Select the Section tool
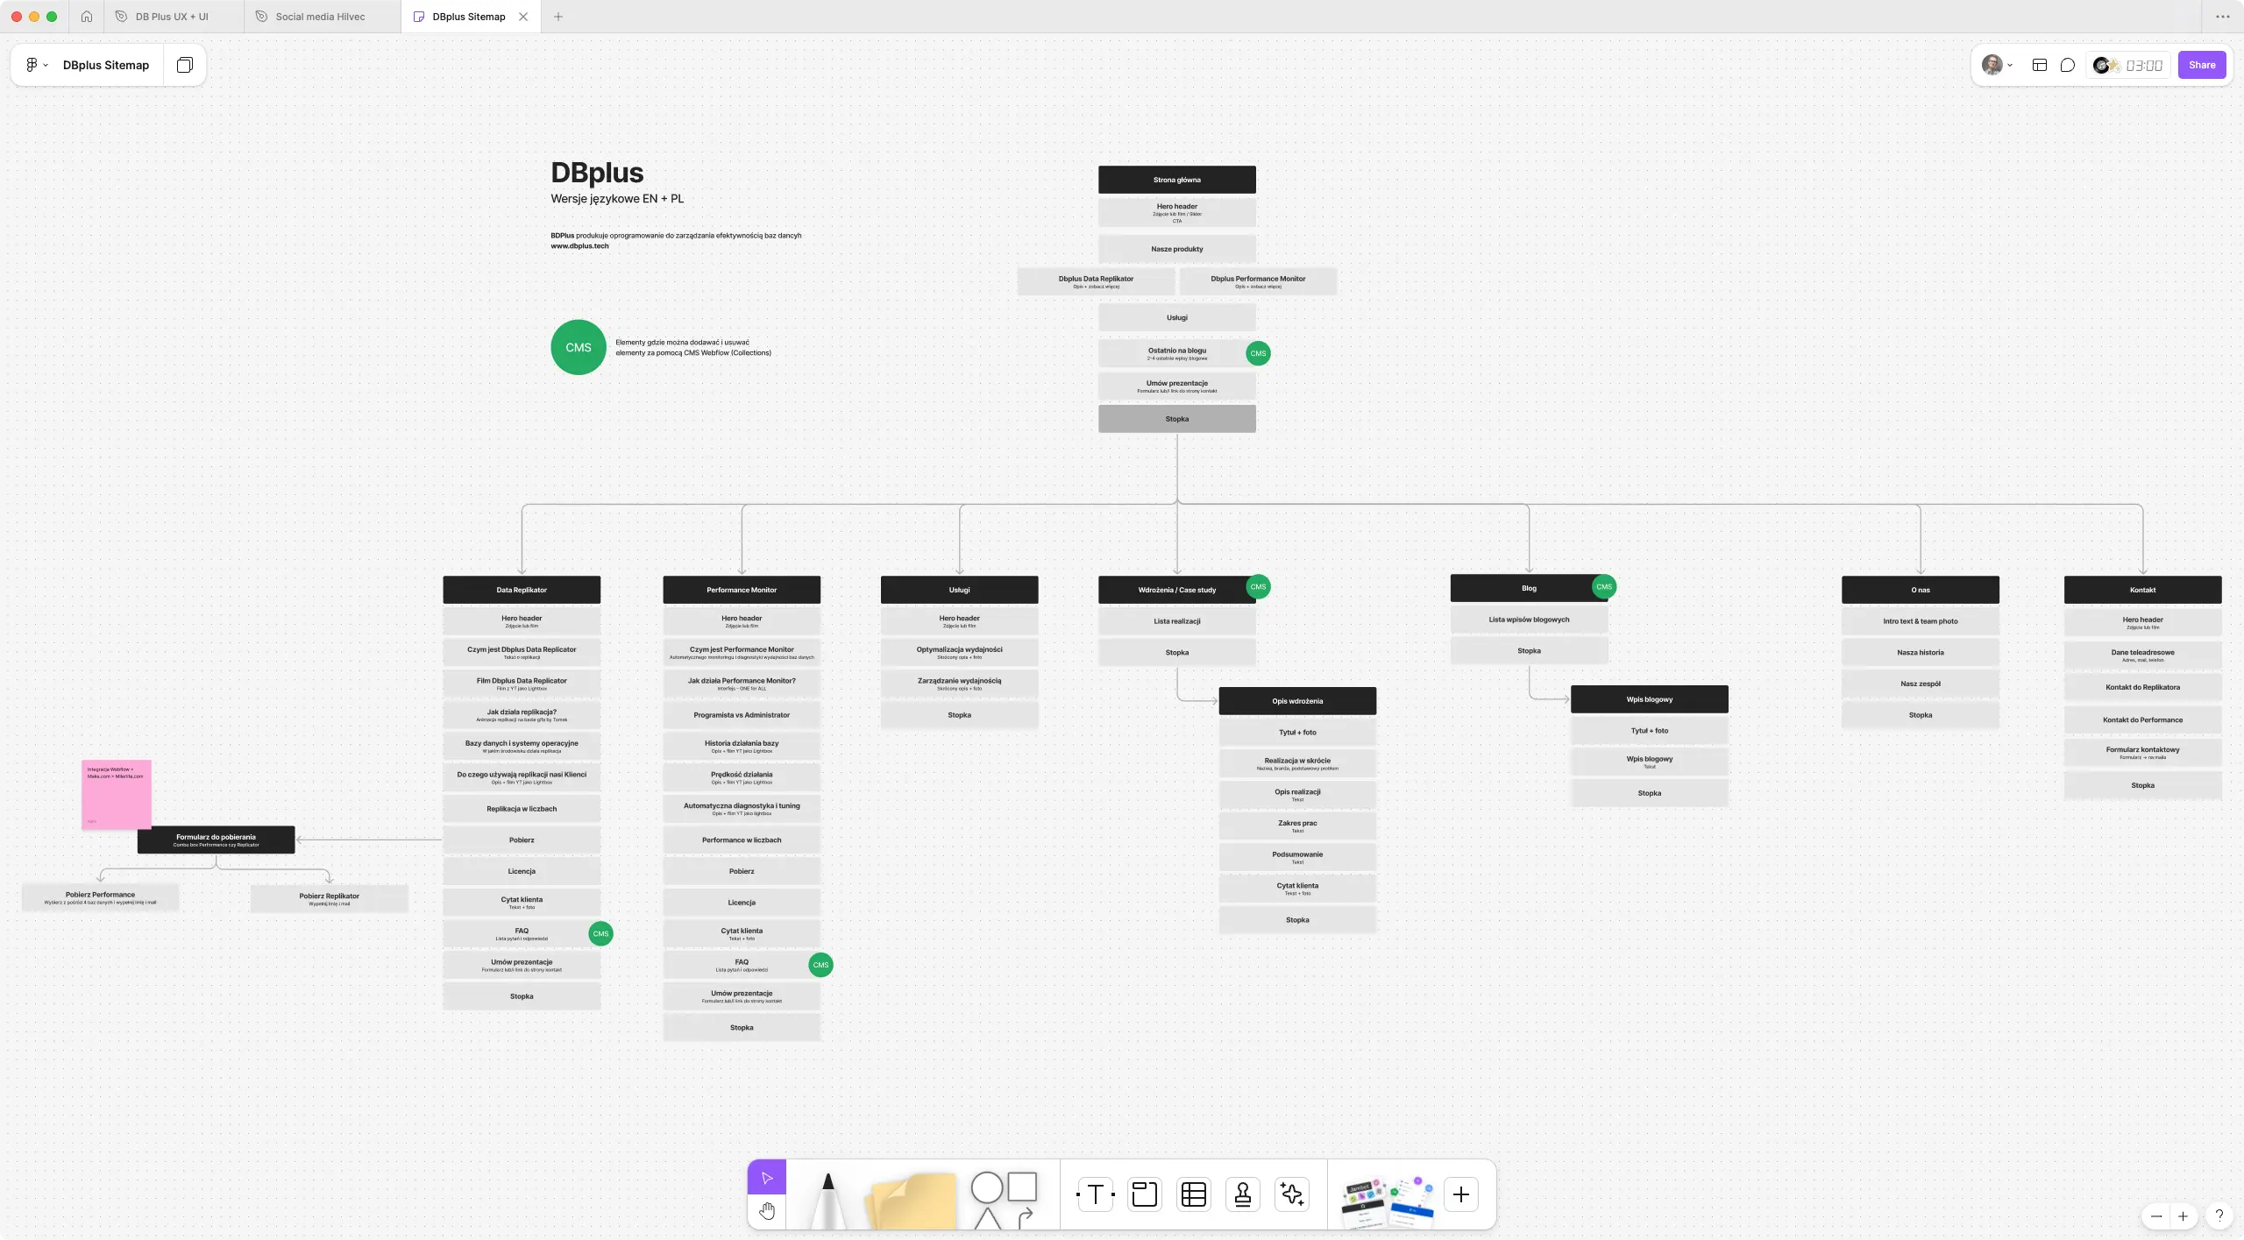The width and height of the screenshot is (2244, 1240). pos(1145,1194)
